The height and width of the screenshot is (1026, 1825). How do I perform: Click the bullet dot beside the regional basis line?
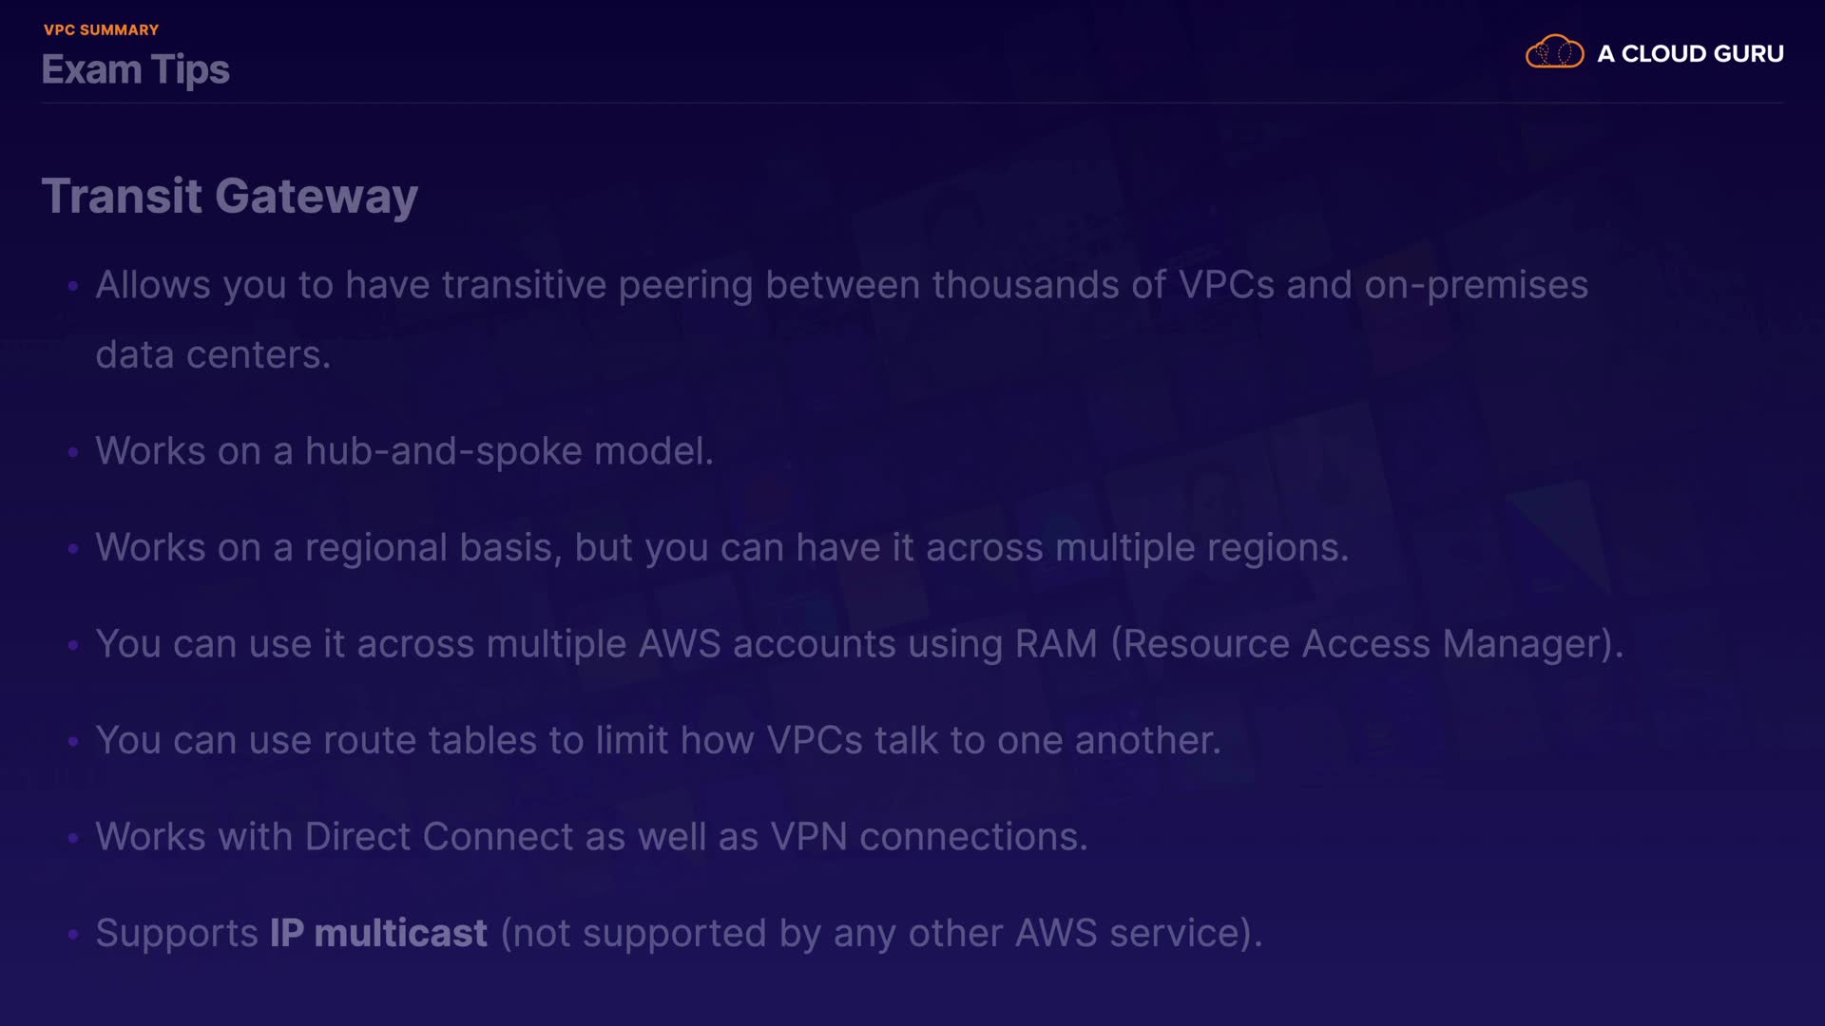click(73, 548)
